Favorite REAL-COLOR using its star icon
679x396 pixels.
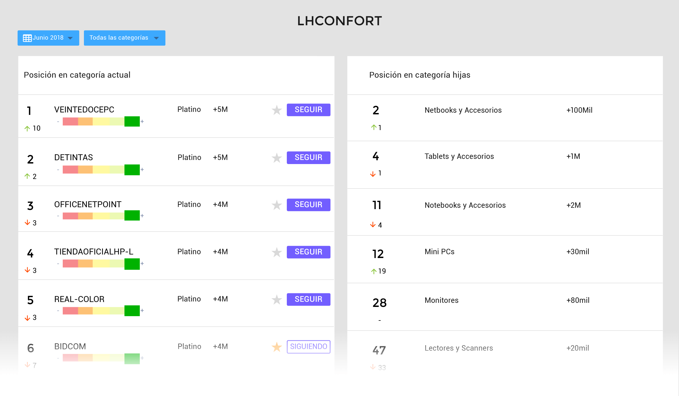click(277, 300)
